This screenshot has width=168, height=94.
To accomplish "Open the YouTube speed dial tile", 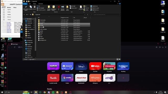I will (95, 66).
